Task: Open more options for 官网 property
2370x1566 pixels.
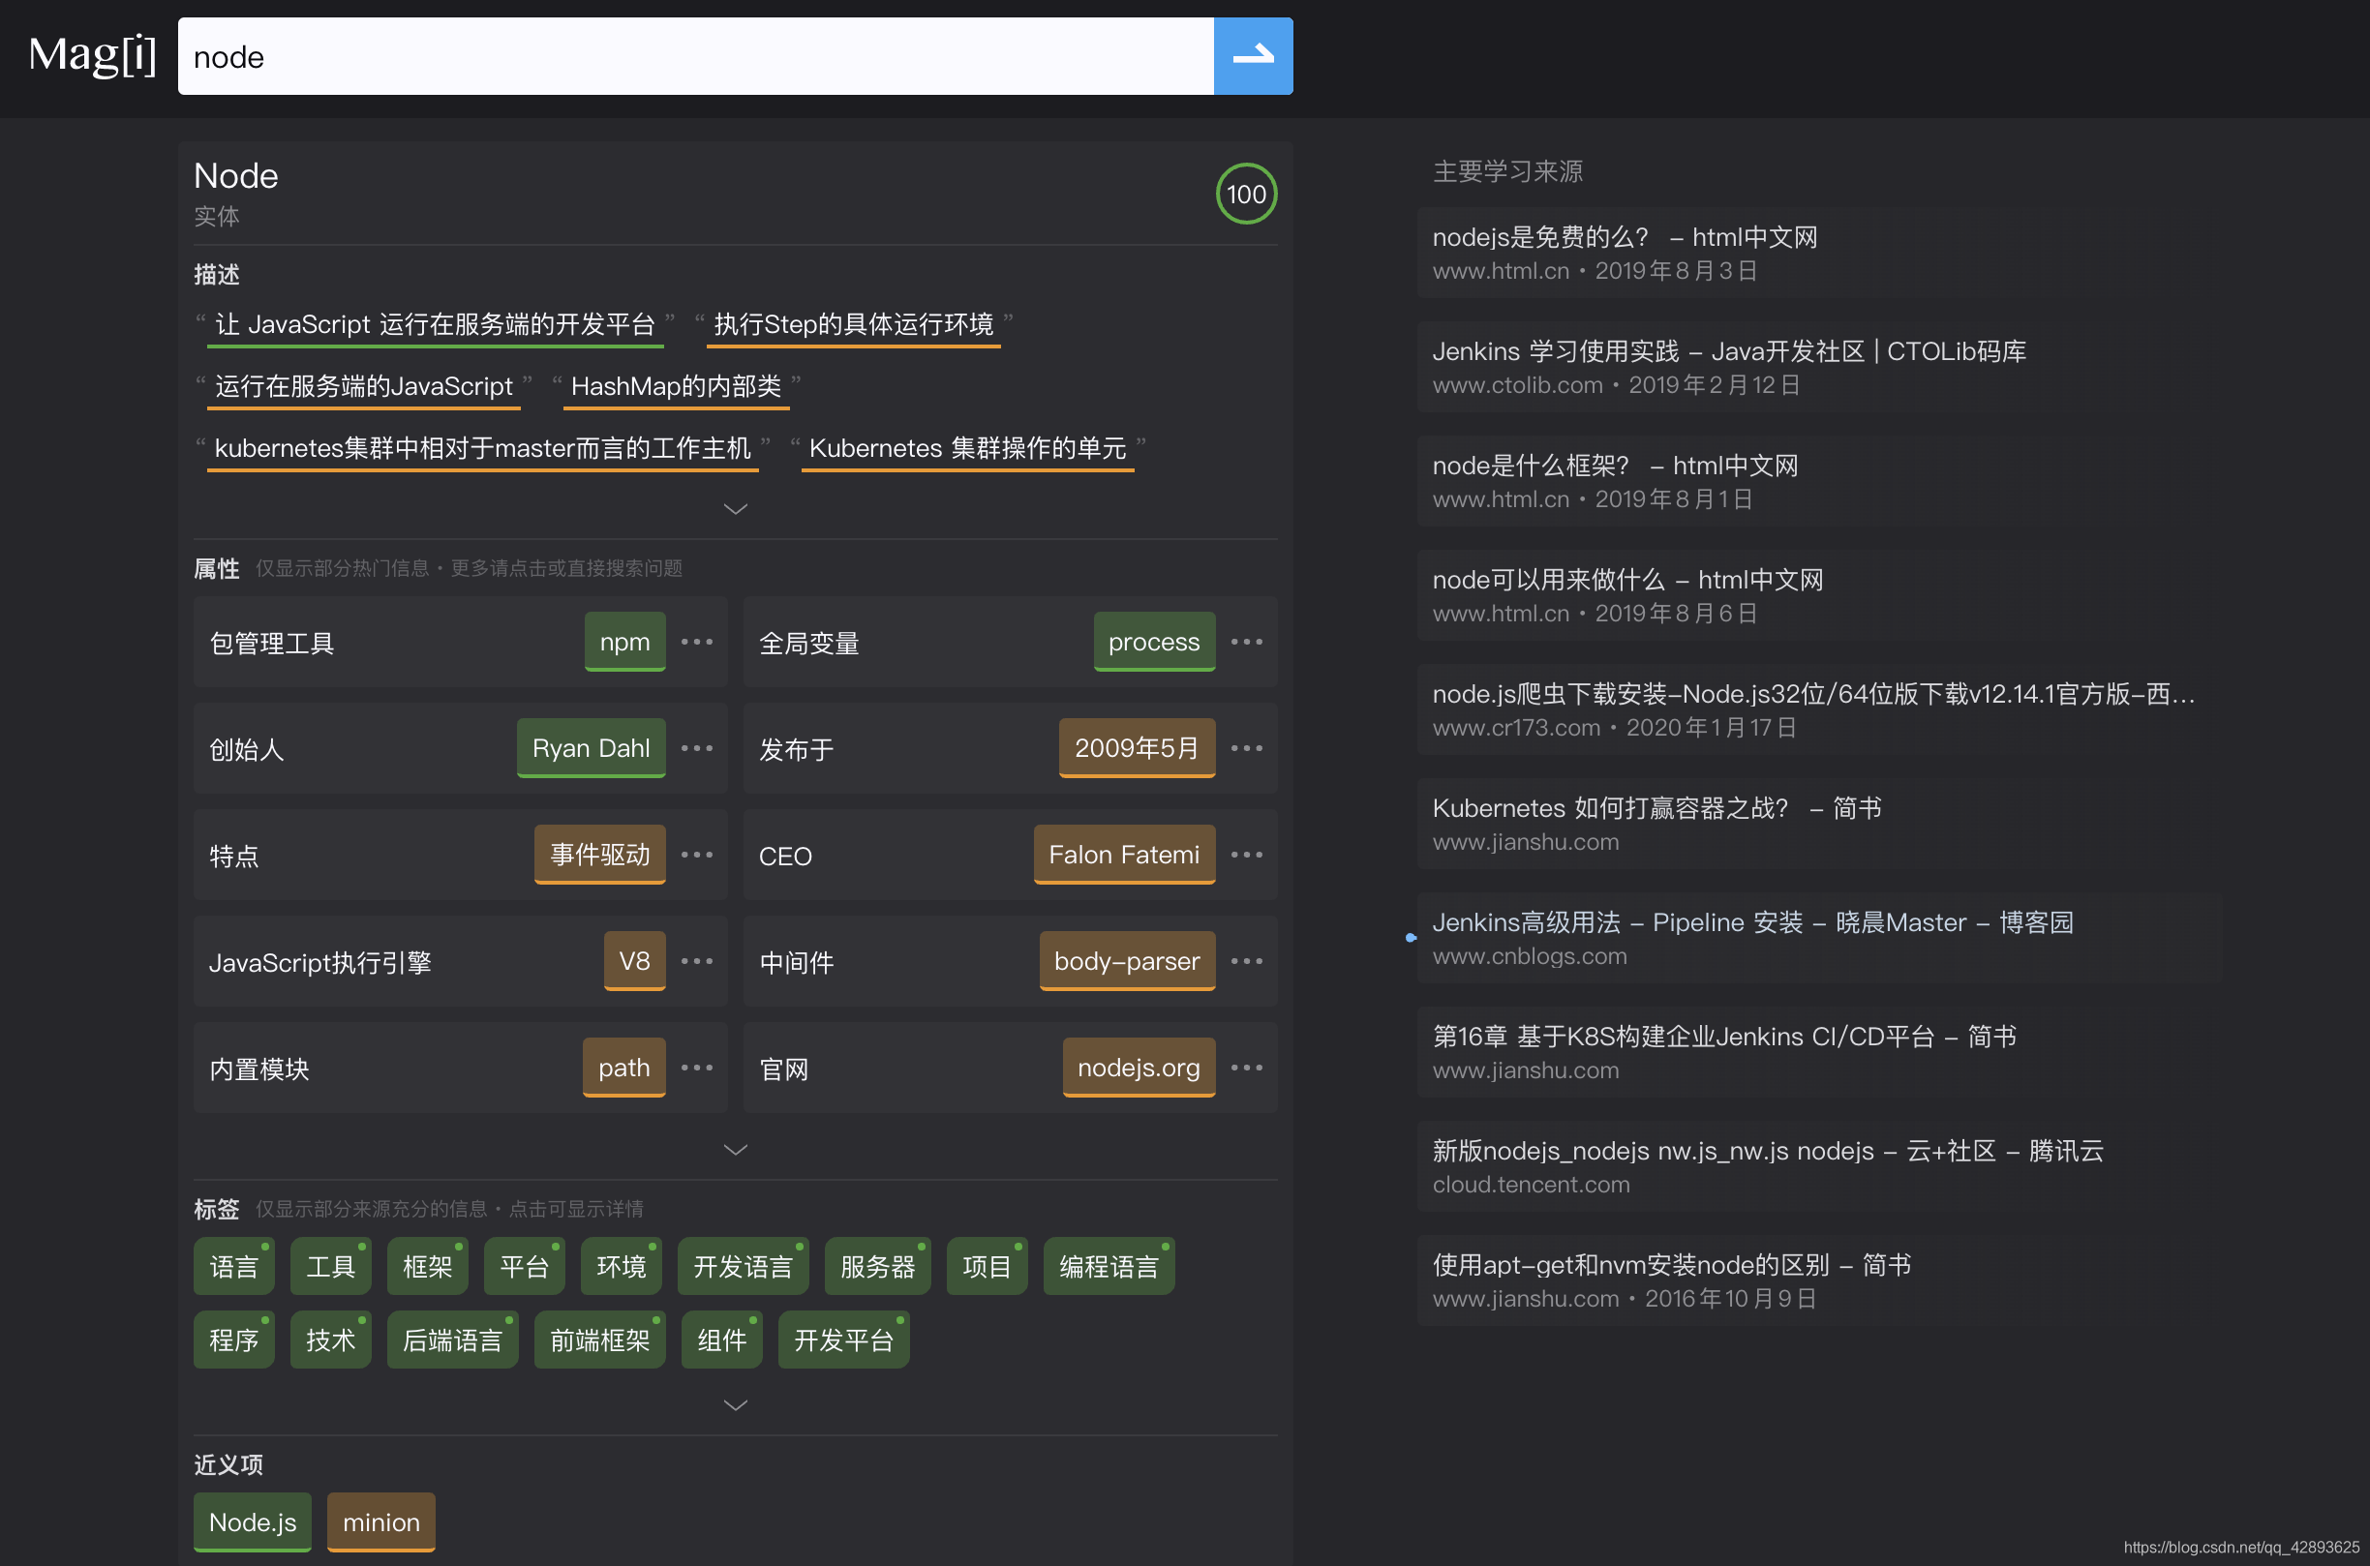Action: point(1247,1068)
